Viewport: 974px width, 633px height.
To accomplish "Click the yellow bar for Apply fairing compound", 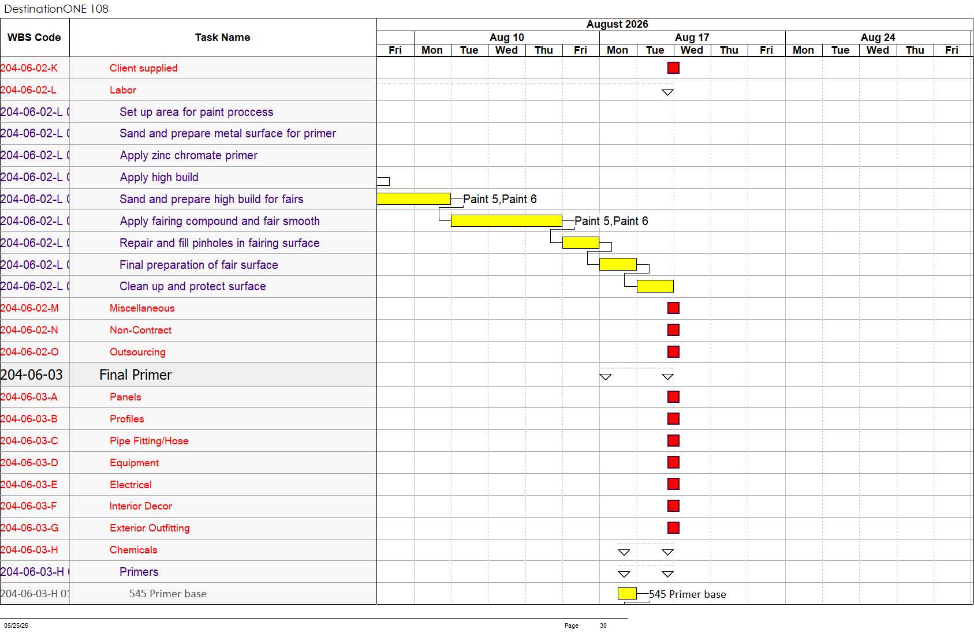I will tap(506, 221).
